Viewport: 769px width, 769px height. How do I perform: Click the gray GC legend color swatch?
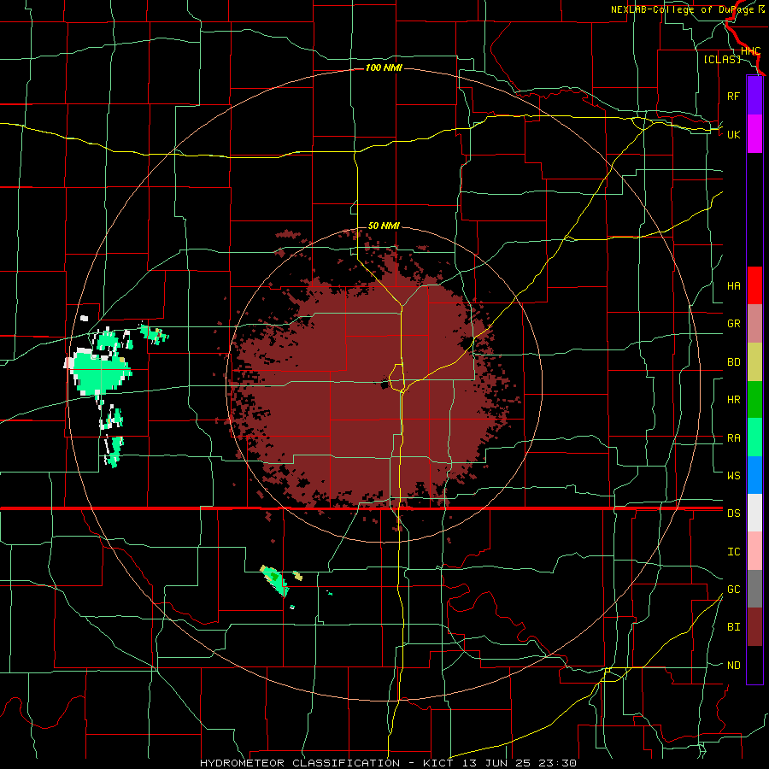754,589
